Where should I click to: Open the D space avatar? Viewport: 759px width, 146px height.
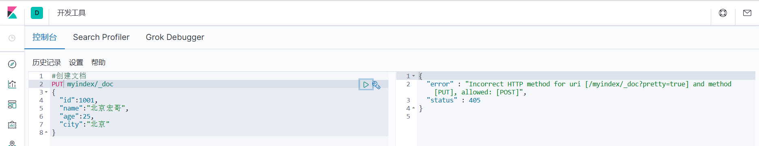(37, 13)
